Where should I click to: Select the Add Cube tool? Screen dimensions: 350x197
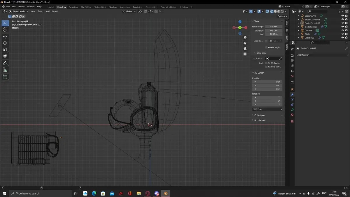(x=5, y=77)
